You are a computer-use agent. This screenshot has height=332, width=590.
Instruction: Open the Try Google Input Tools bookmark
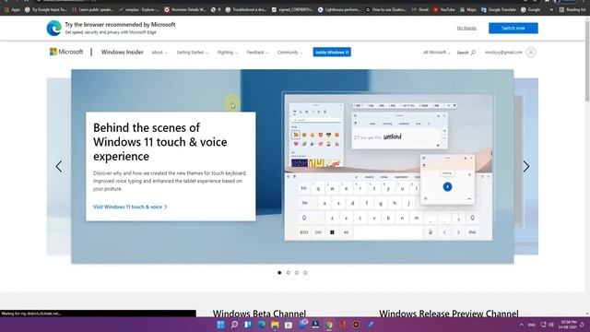45,10
